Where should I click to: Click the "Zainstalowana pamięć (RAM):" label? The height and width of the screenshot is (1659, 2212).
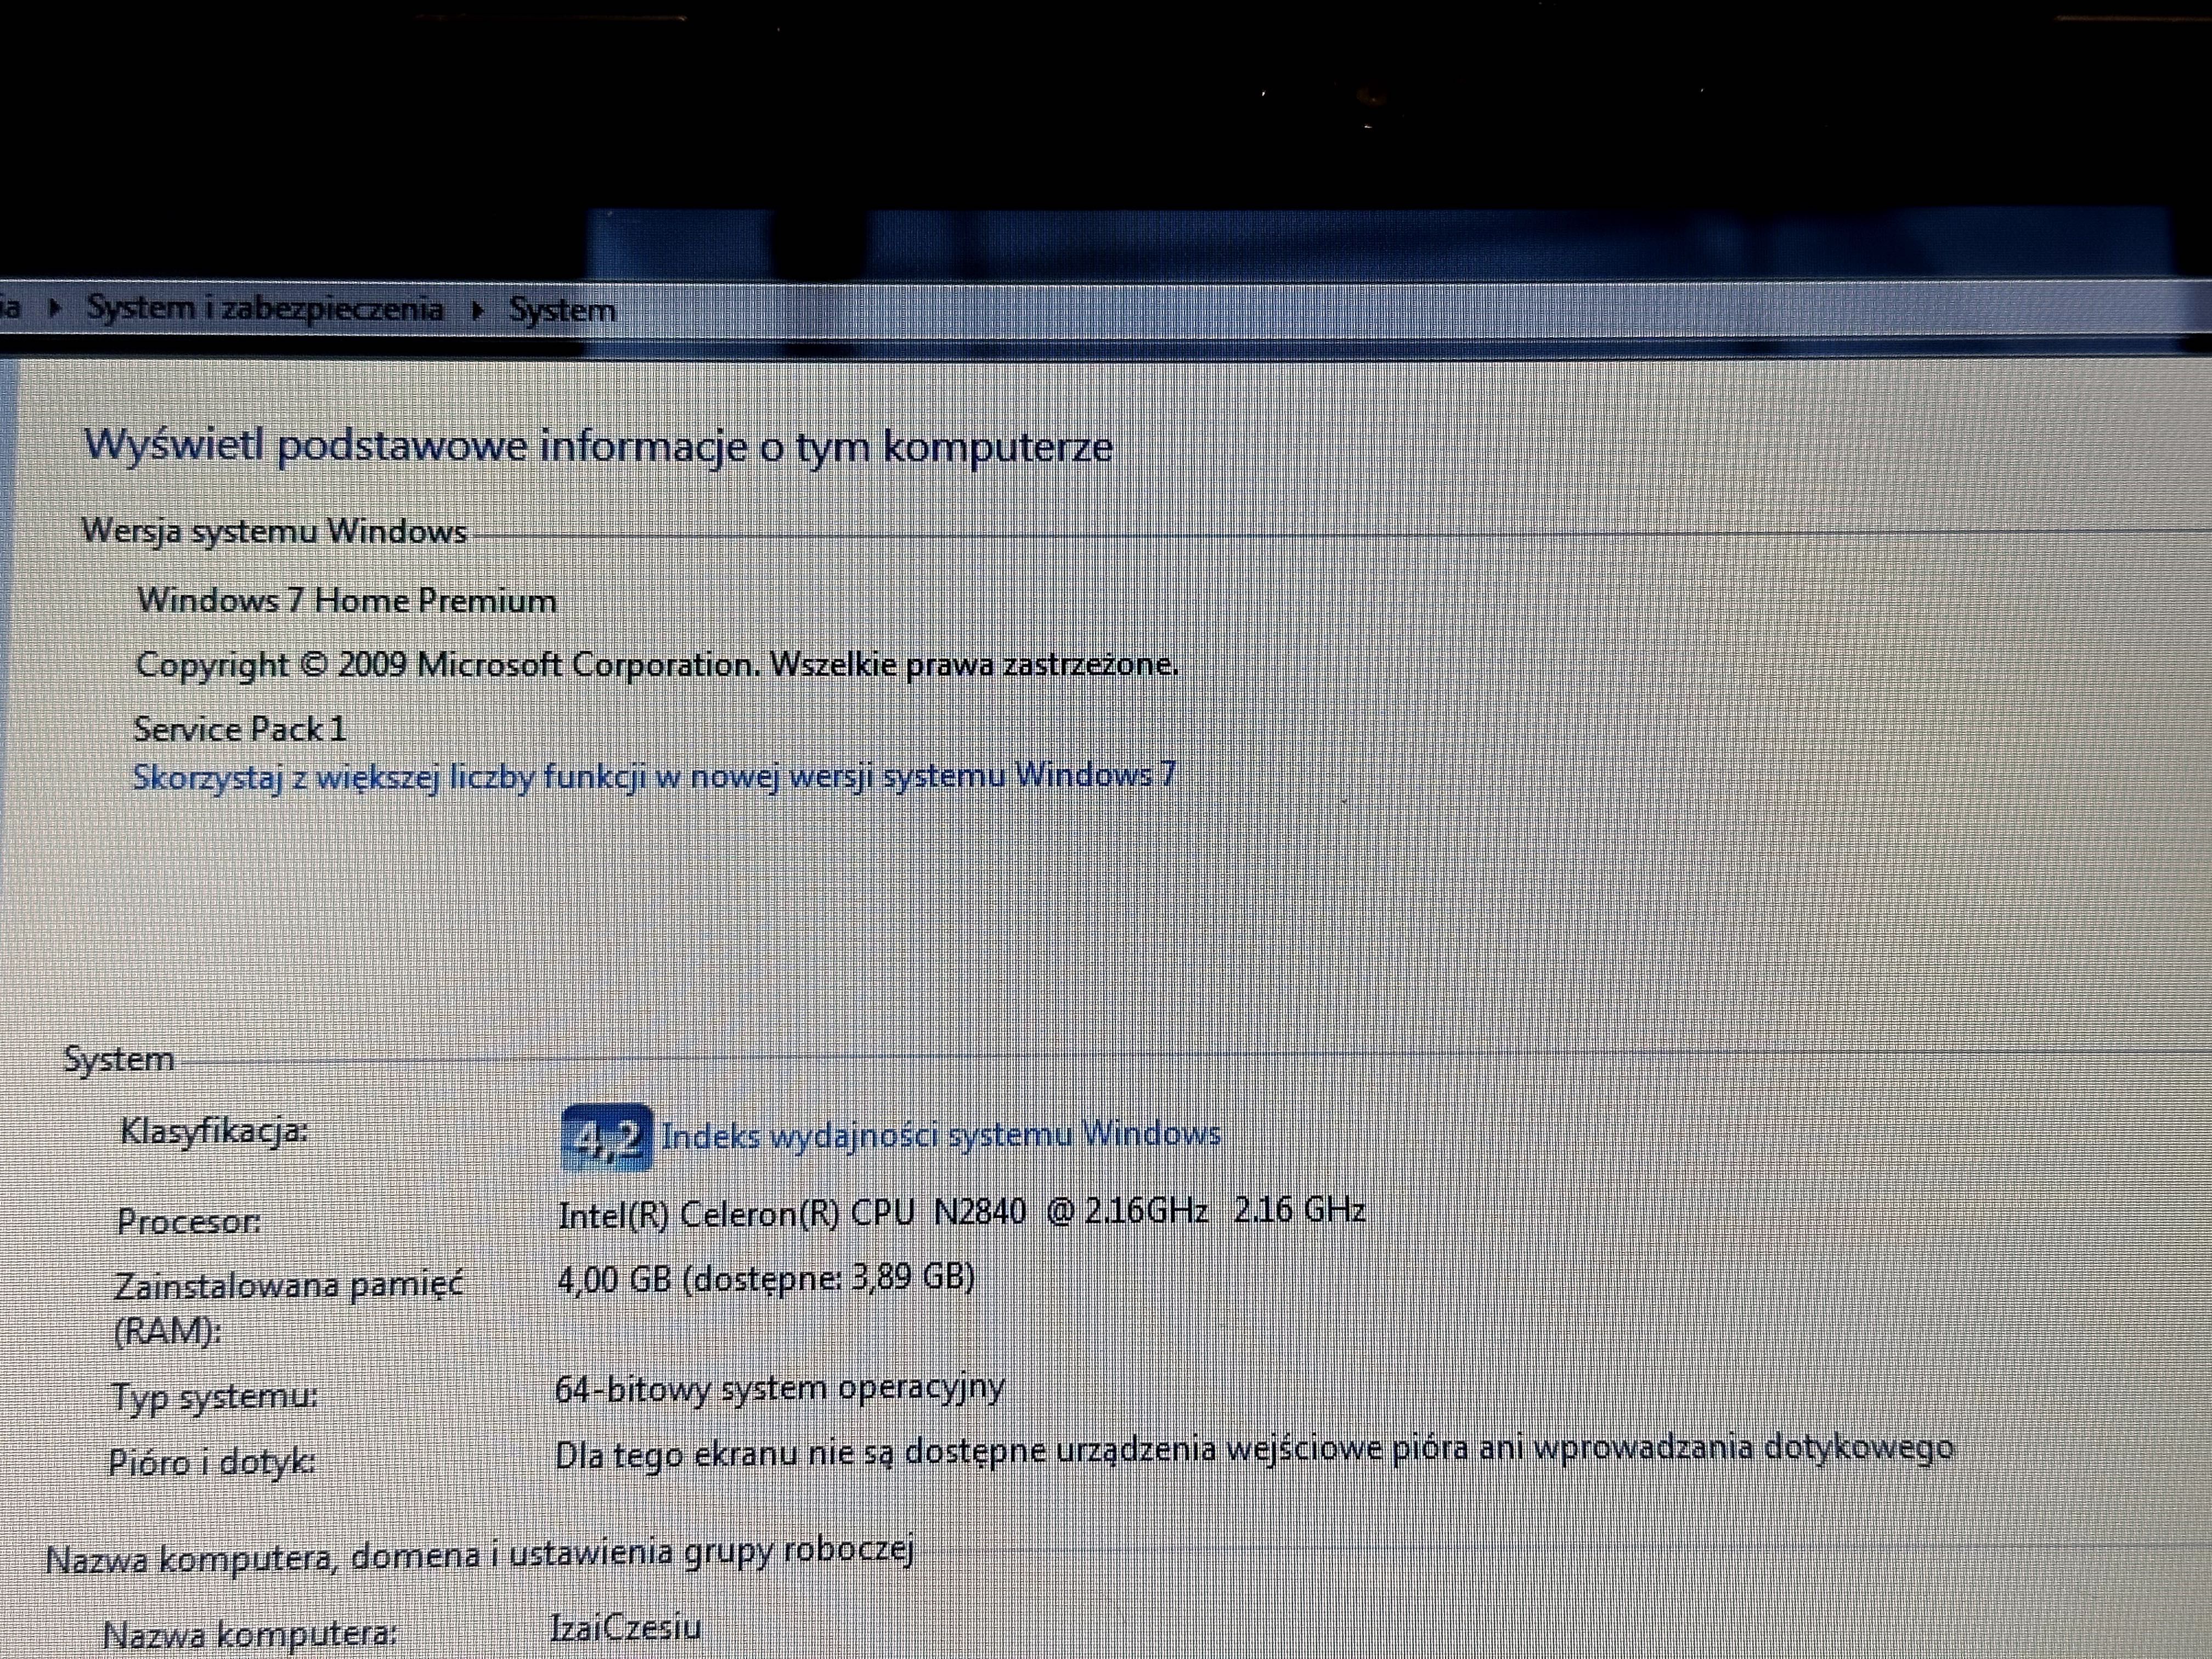288,1308
